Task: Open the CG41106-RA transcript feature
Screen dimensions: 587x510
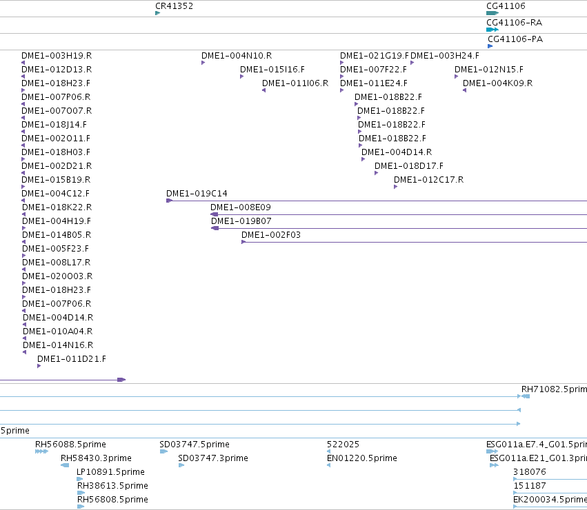Action: coord(493,30)
